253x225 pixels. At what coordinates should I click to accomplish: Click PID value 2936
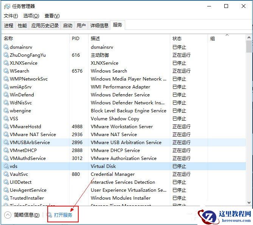tap(77, 134)
